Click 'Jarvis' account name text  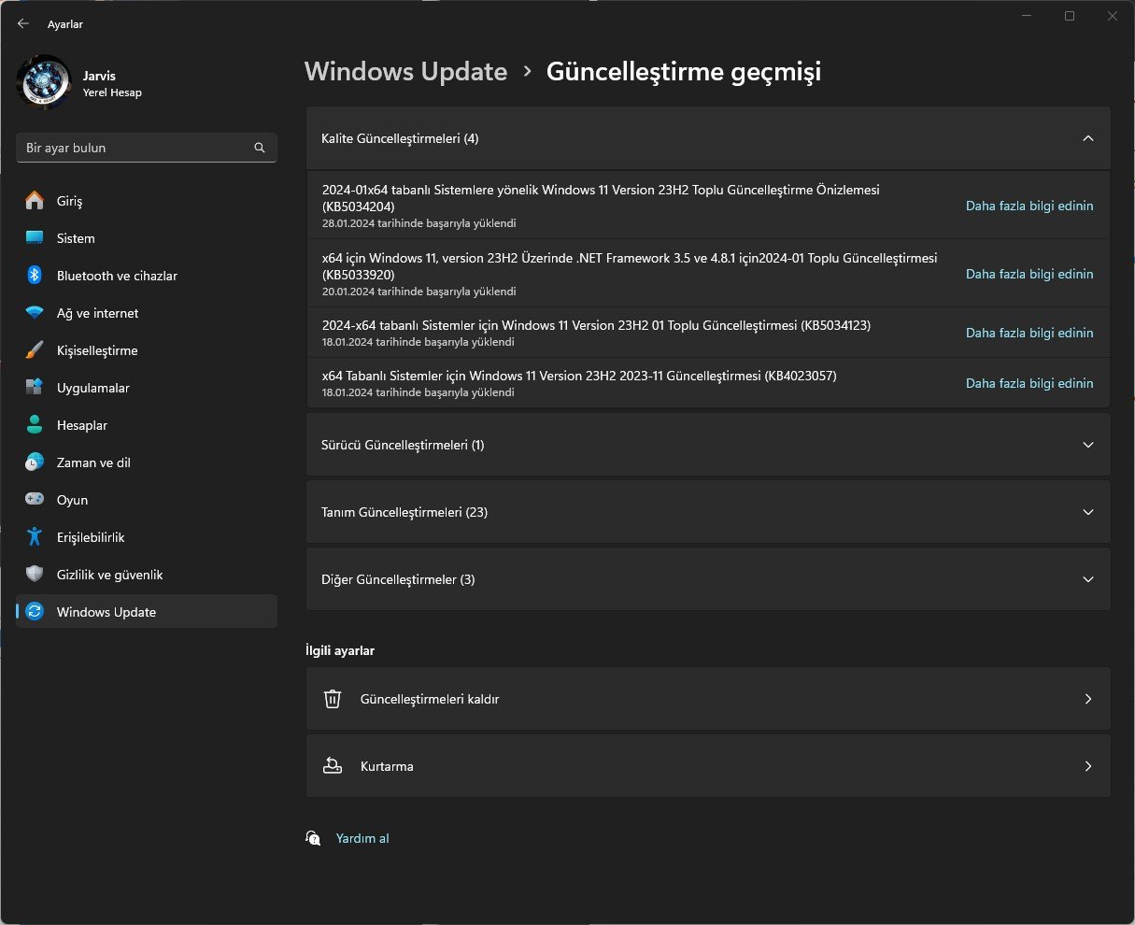click(x=100, y=76)
